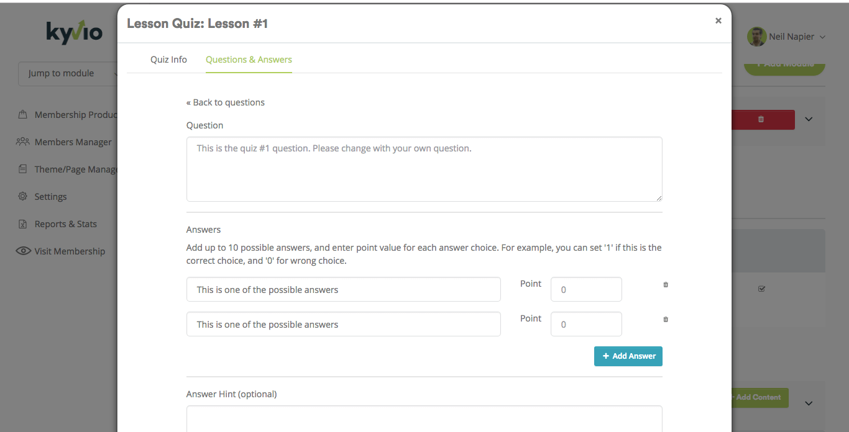
Task: Focus the first answer Point field
Action: pos(586,289)
